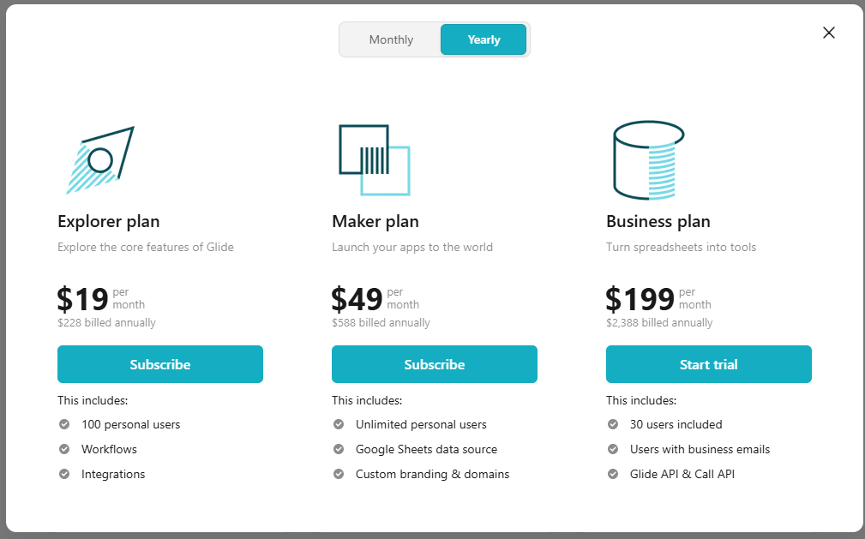Click the $49 Maker plan price
The width and height of the screenshot is (865, 539).
pos(356,298)
